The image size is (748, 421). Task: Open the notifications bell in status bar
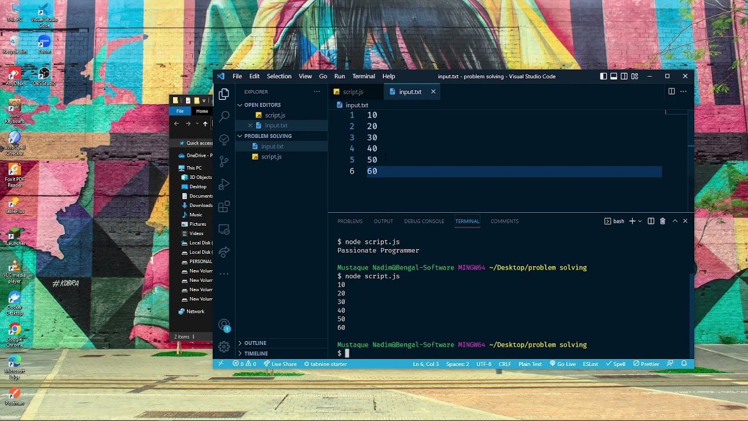click(684, 364)
